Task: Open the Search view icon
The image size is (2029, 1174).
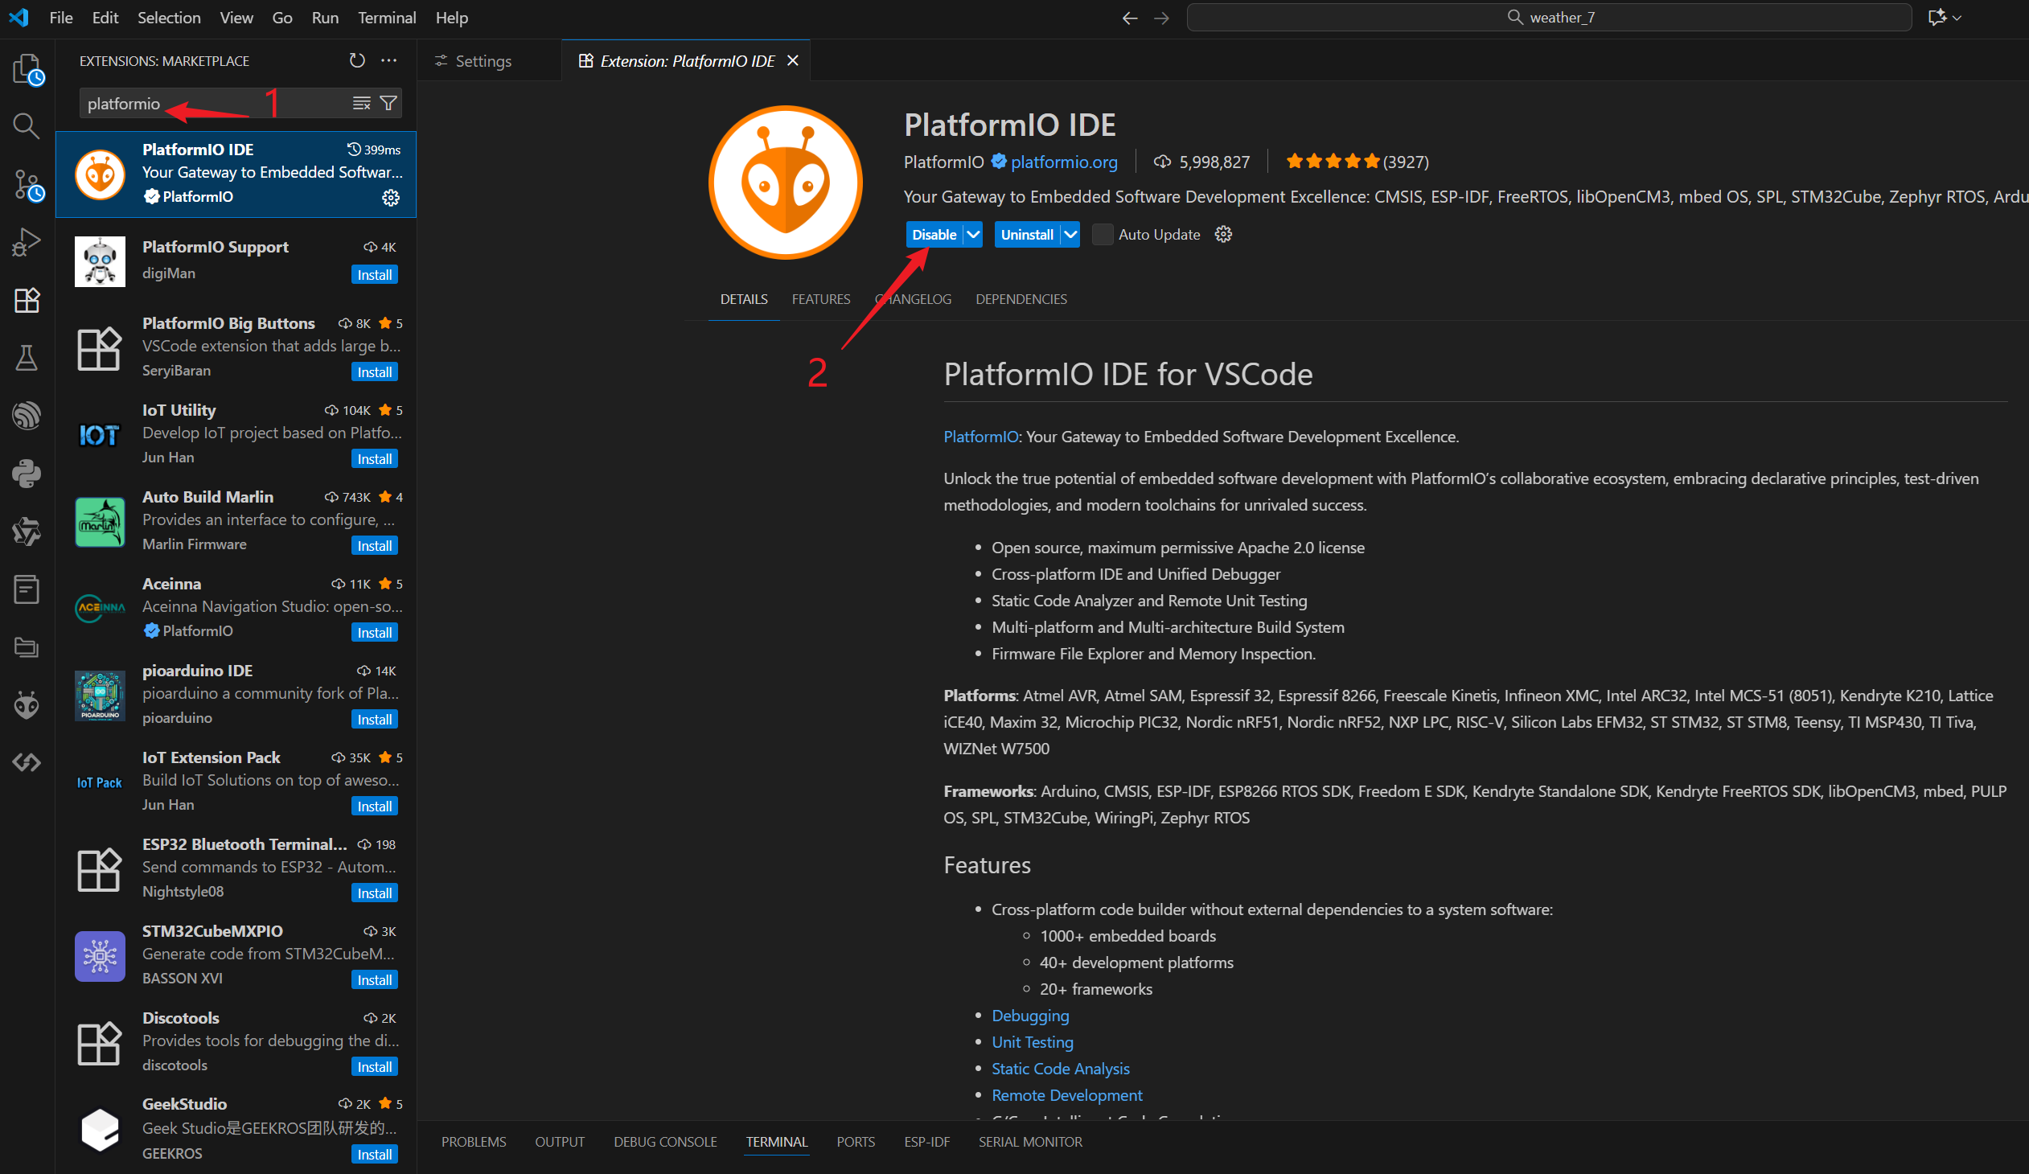Action: coord(27,126)
